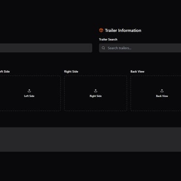Image resolution: width=181 pixels, height=181 pixels.
Task: Click the upload arrow icon for Left Side
Action: [x=29, y=91]
